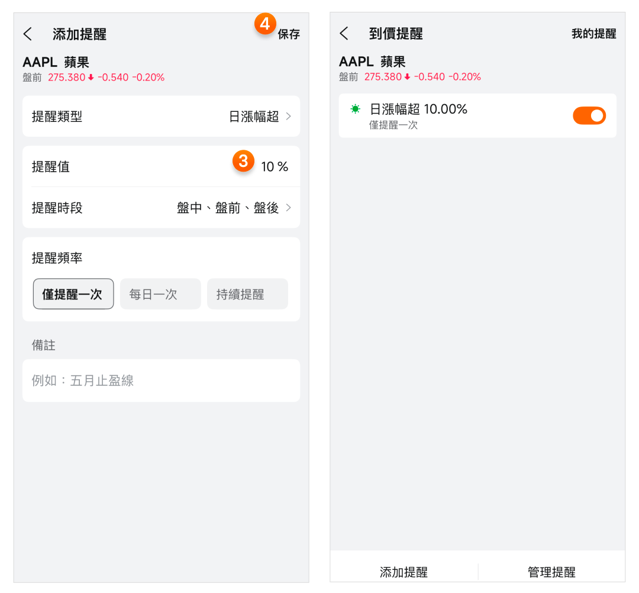
Task: Click the chevron next to 日漲幅超
Action: [288, 117]
